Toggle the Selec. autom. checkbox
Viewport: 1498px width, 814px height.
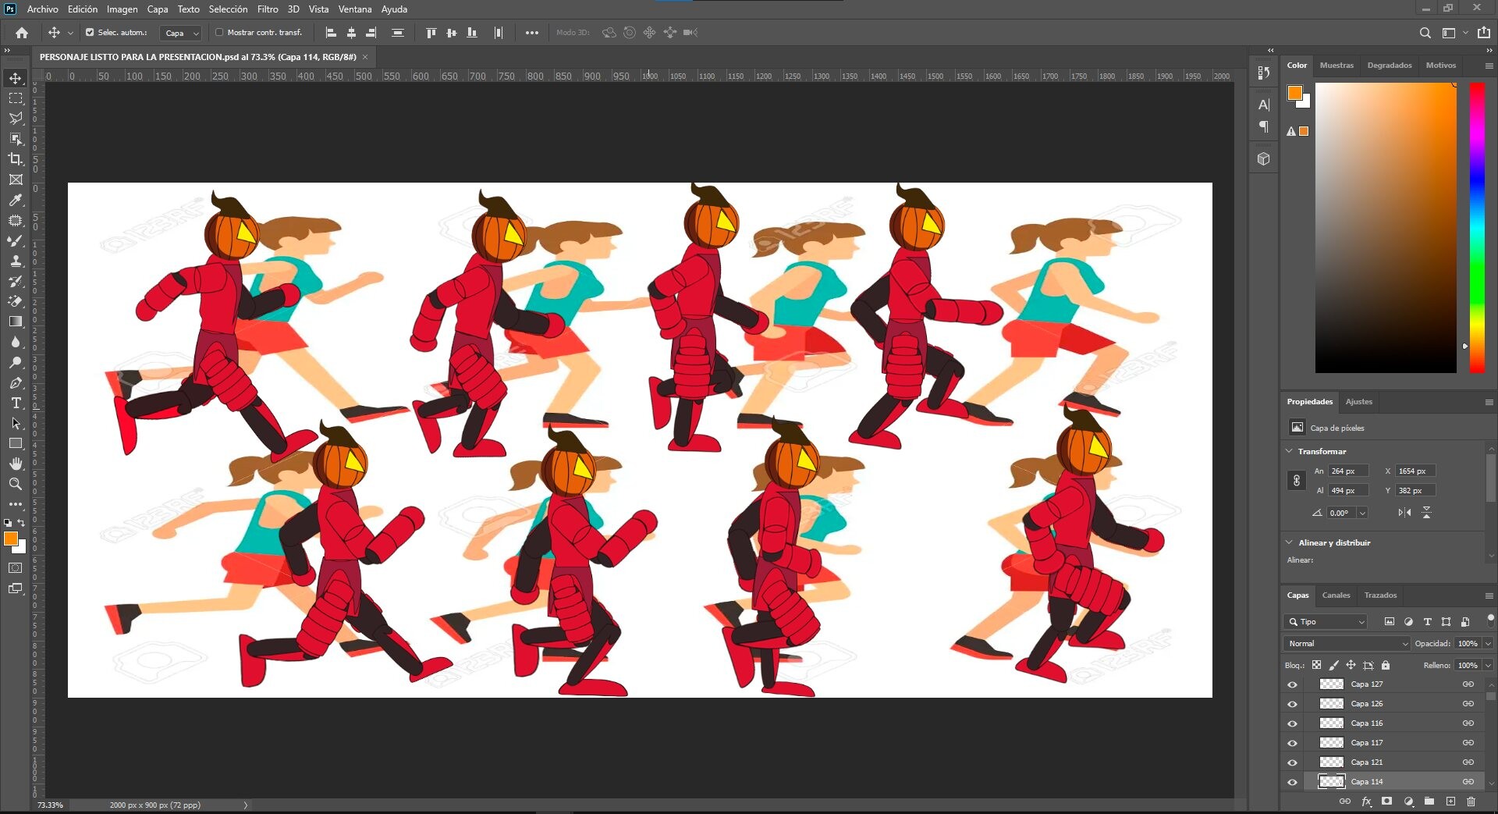(88, 33)
